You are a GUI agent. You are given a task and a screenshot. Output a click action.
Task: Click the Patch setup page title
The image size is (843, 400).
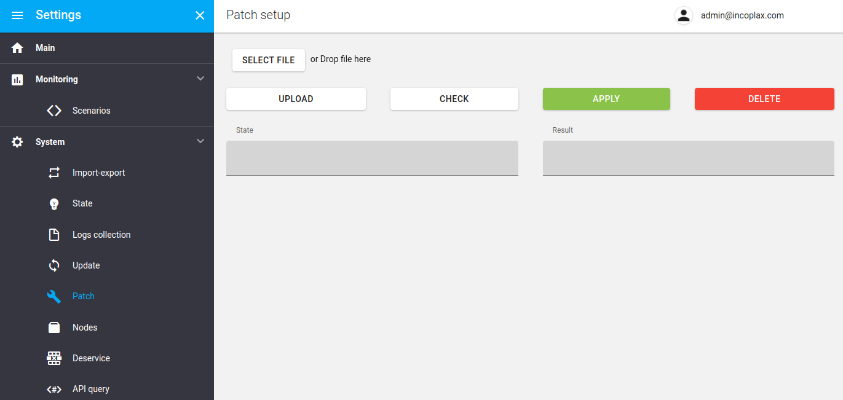258,15
